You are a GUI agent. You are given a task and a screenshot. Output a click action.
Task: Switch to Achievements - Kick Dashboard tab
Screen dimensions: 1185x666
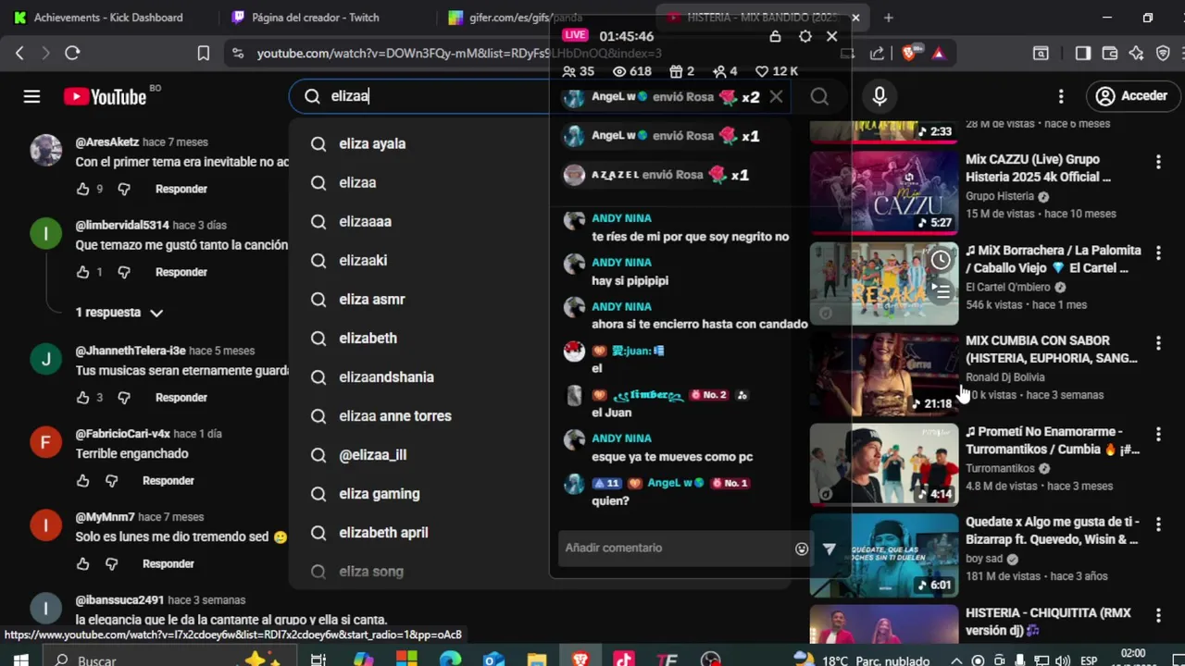click(107, 18)
